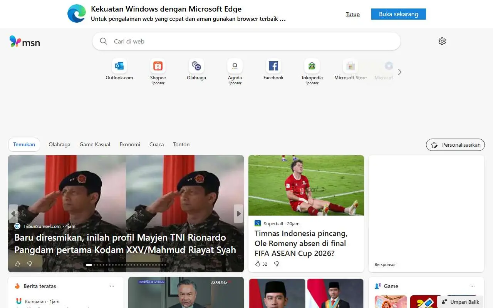Click the MSN logo
This screenshot has width=493, height=308.
click(25, 42)
